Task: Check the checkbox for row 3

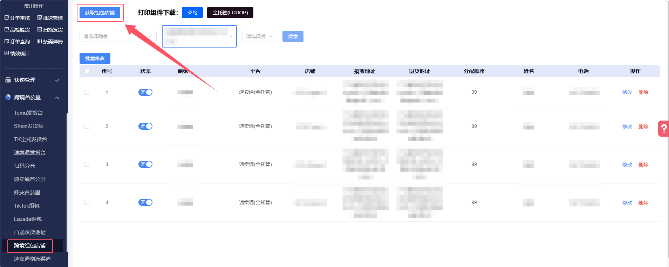Action: tap(87, 164)
